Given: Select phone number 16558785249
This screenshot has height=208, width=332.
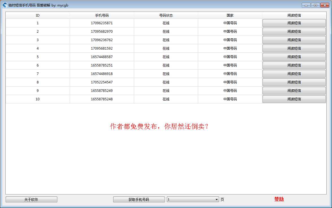Looking at the screenshot, I should pyautogui.click(x=102, y=91).
